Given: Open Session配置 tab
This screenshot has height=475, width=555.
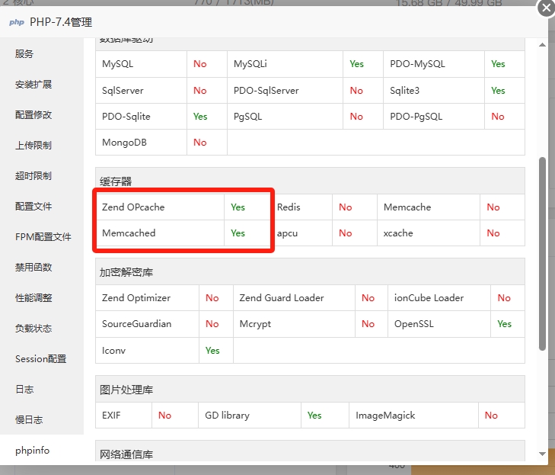Looking at the screenshot, I should pos(40,359).
